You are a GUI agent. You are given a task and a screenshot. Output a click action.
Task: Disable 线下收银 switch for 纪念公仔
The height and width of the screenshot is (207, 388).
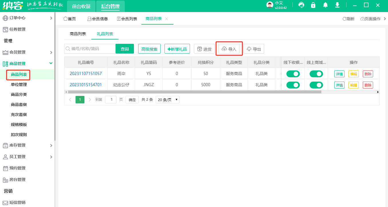pyautogui.click(x=293, y=85)
